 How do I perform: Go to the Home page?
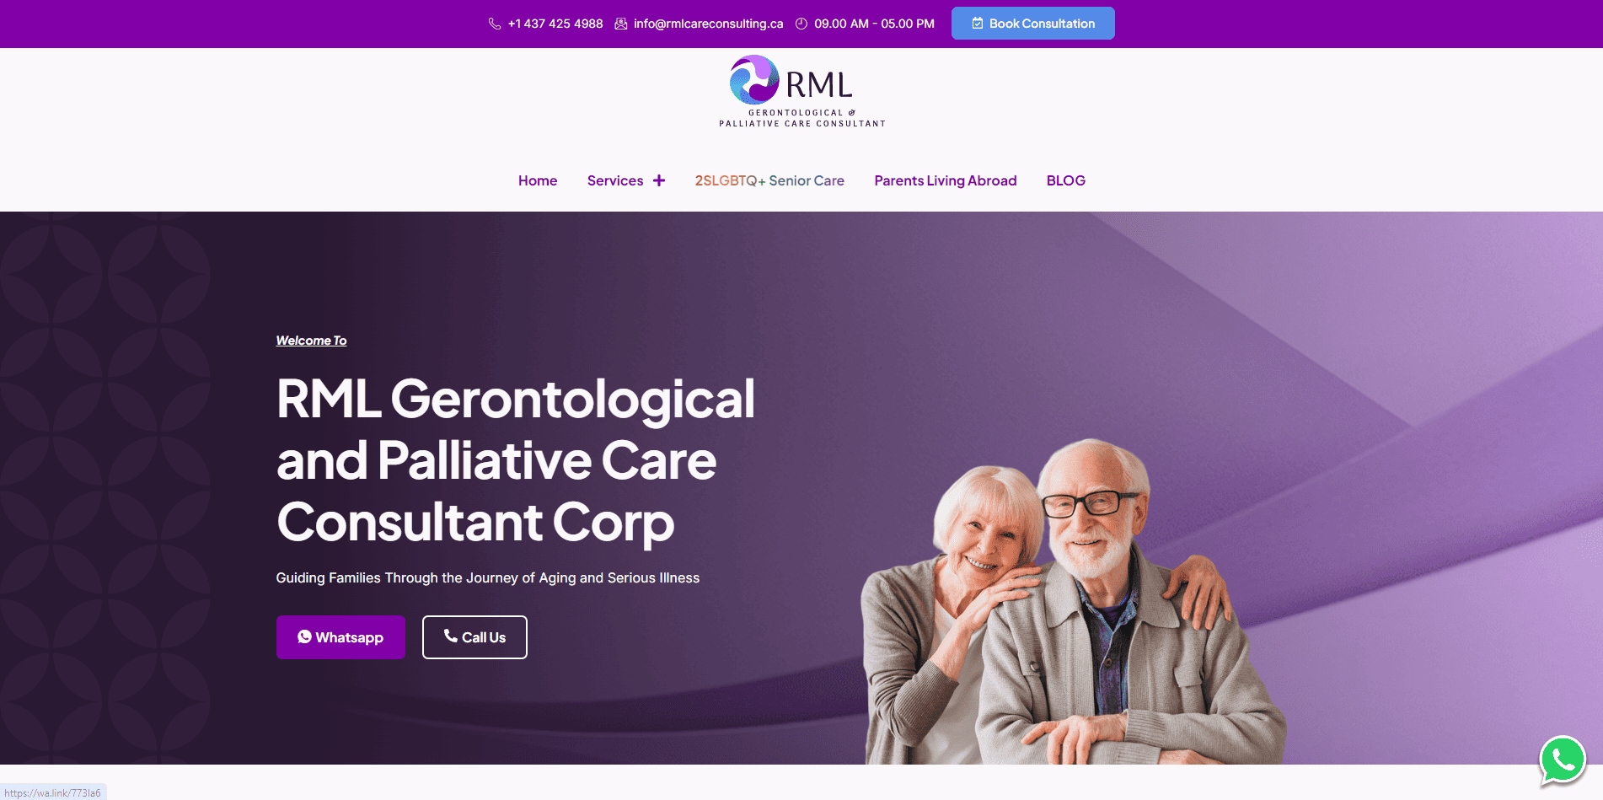tap(538, 180)
